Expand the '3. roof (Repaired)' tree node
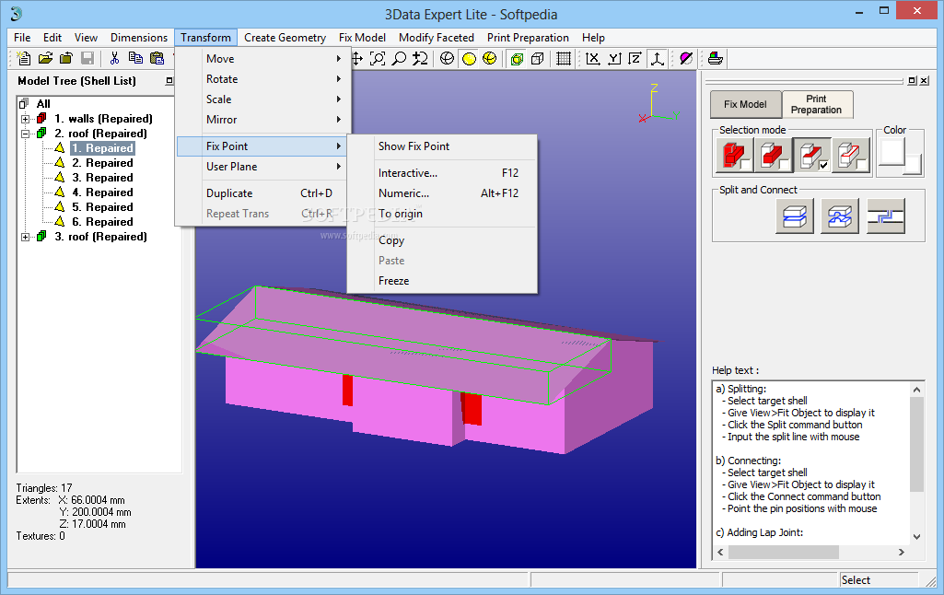 click(25, 237)
